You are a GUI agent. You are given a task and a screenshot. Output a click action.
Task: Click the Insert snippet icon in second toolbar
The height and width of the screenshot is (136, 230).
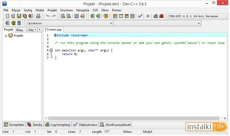click(7, 23)
